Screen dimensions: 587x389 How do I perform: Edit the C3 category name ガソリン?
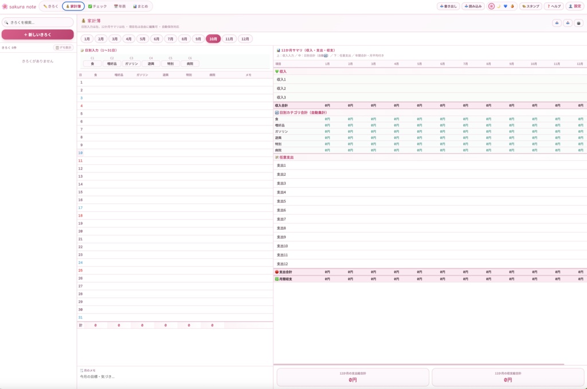click(x=131, y=64)
